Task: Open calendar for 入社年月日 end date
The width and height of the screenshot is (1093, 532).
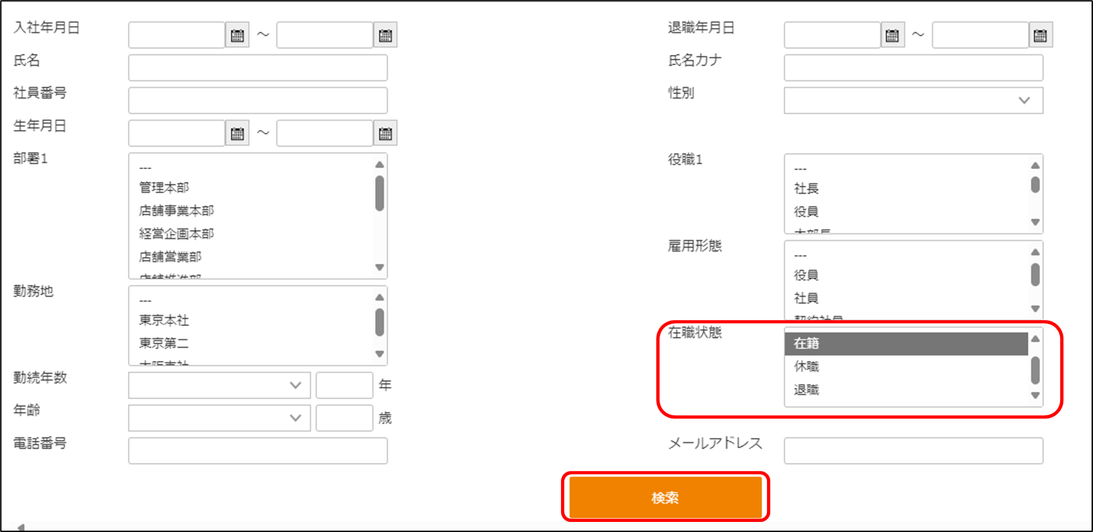Action: point(385,36)
